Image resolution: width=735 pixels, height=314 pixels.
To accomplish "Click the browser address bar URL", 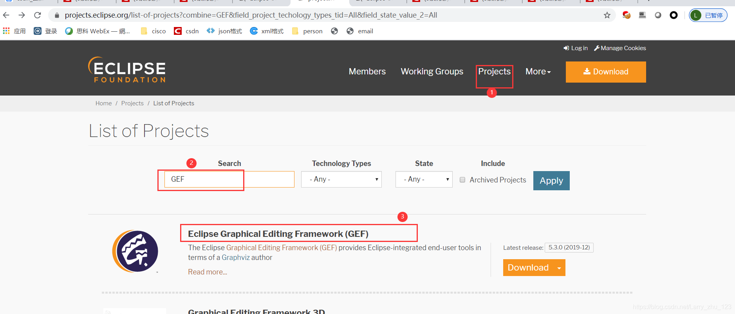I will [251, 15].
